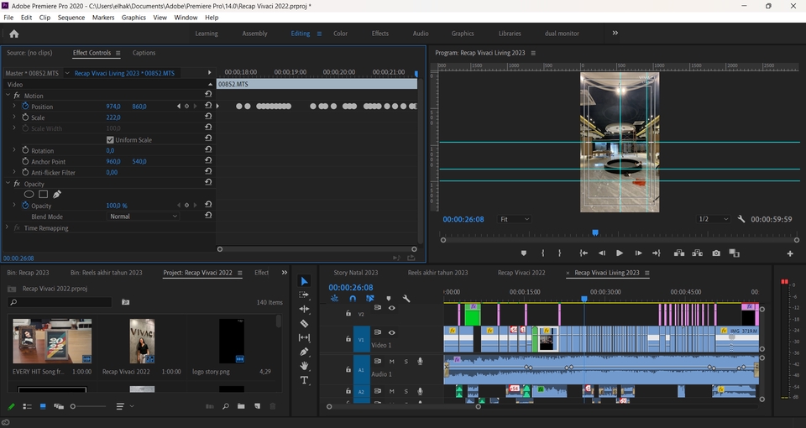The image size is (806, 428).
Task: Go to Out point
Action: click(x=657, y=253)
